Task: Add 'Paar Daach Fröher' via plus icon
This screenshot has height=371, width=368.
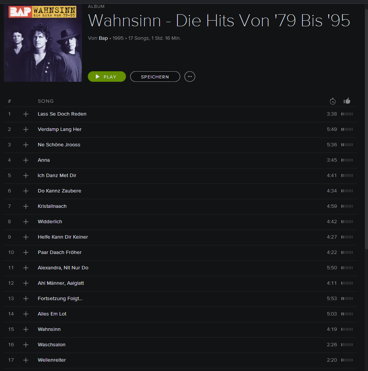Action: pos(26,252)
